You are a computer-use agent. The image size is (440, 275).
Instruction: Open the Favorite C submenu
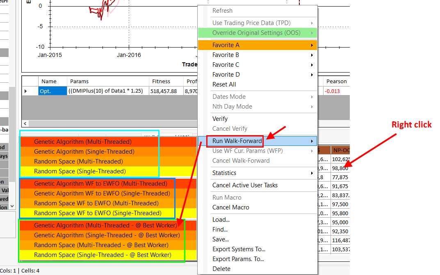(226, 65)
